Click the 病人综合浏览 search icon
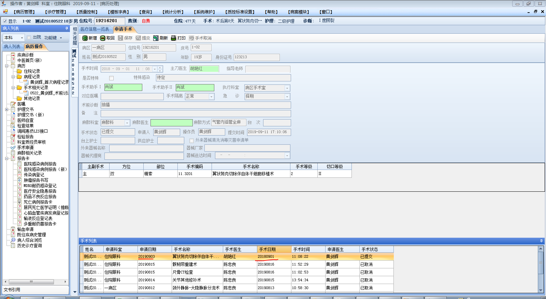546x299 pixels. coord(13,240)
